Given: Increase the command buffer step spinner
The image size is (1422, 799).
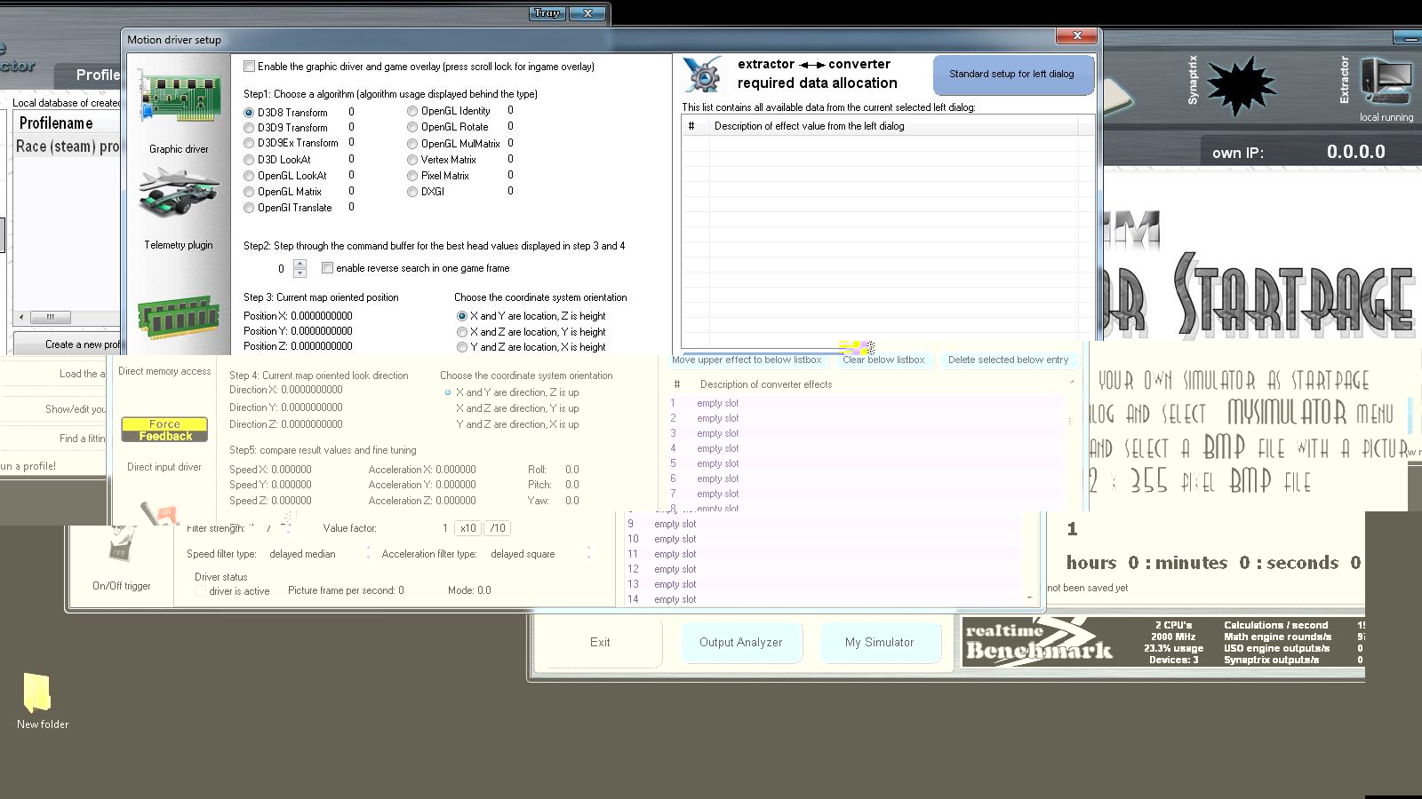Looking at the screenshot, I should (x=300, y=264).
